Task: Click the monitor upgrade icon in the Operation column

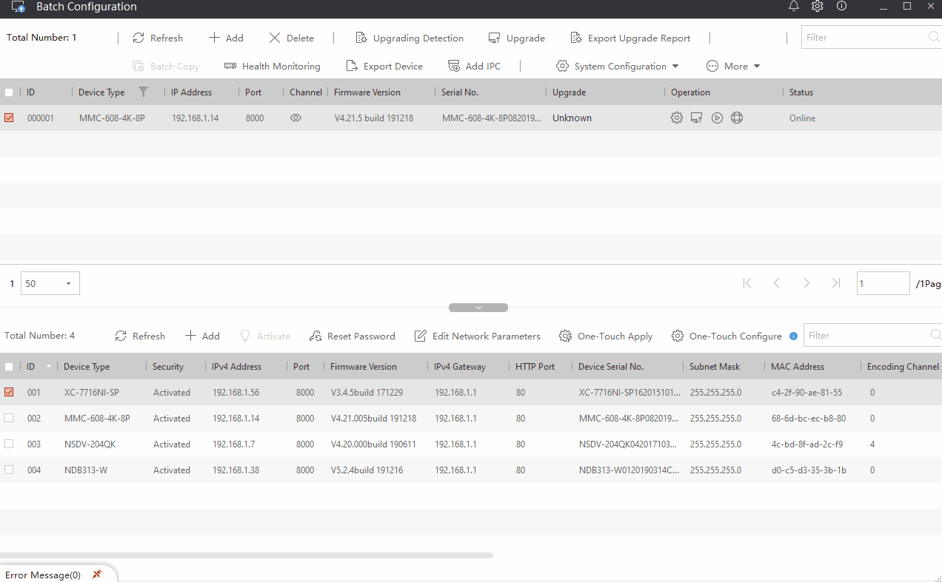Action: [x=697, y=118]
